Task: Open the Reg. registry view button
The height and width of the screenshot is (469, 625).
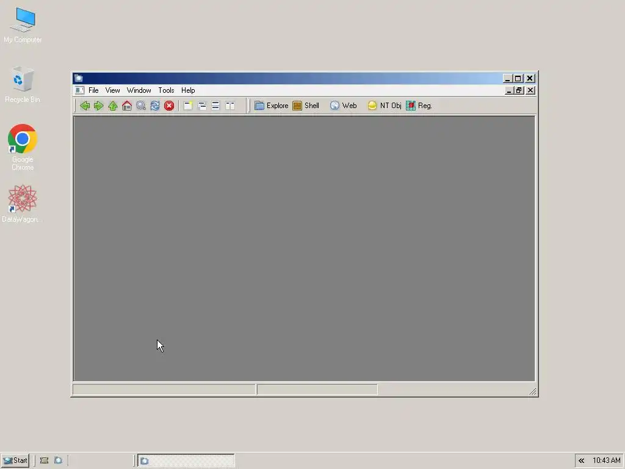Action: pyautogui.click(x=419, y=106)
